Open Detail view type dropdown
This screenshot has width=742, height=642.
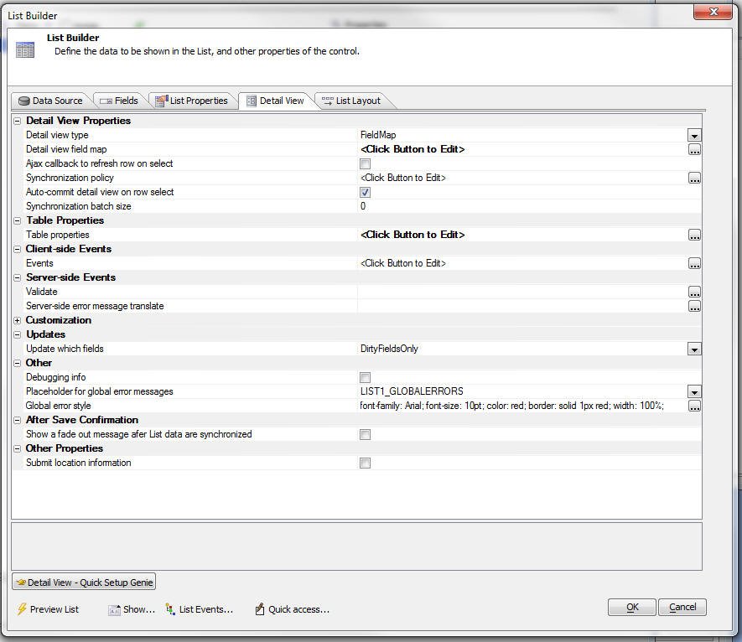(694, 136)
